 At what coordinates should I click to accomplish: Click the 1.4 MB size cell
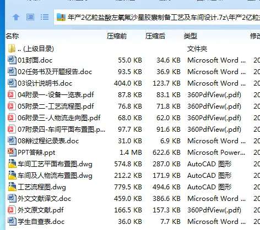coord(131,153)
